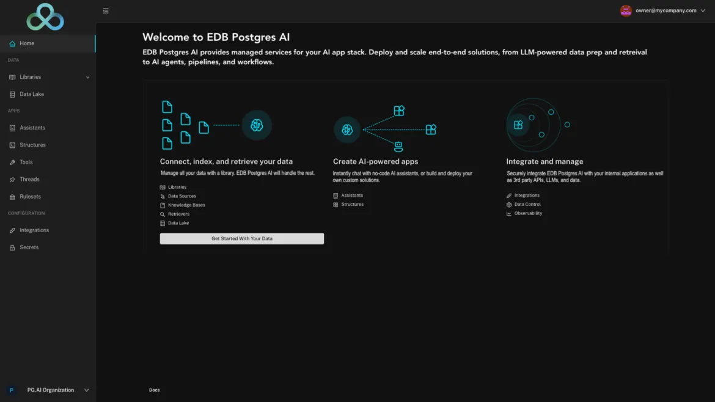
Task: Click the Data Lake sidebar icon
Action: click(x=12, y=94)
